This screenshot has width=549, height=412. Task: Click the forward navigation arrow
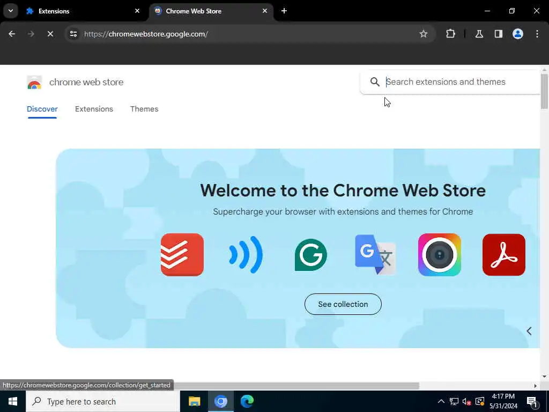click(31, 34)
